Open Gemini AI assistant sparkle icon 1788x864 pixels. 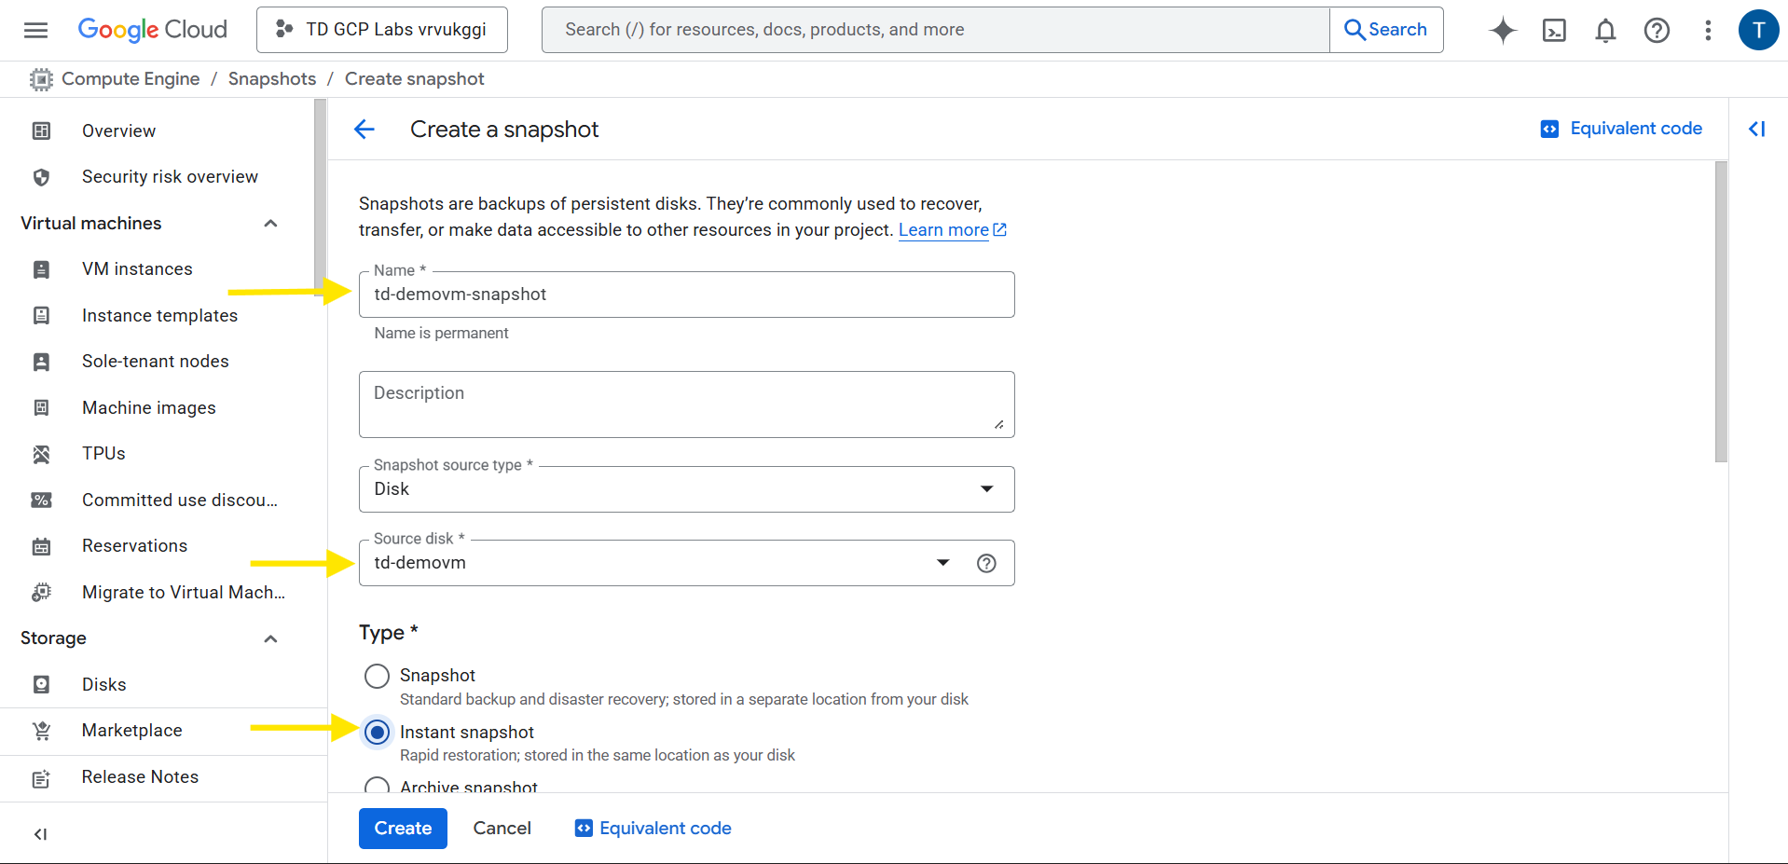tap(1502, 30)
